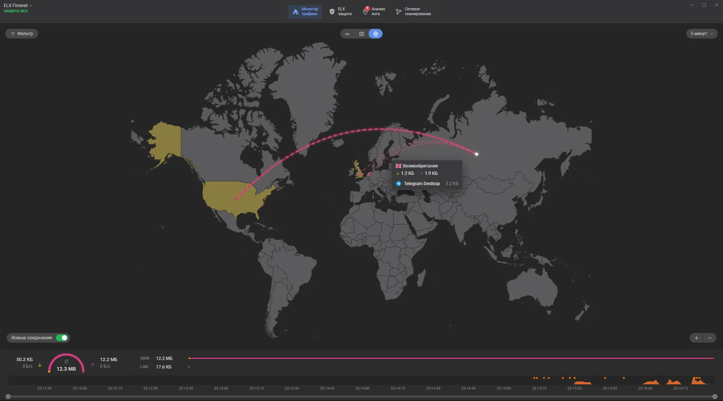The image size is (723, 401).
Task: Select the activity graph view icon
Action: click(347, 34)
